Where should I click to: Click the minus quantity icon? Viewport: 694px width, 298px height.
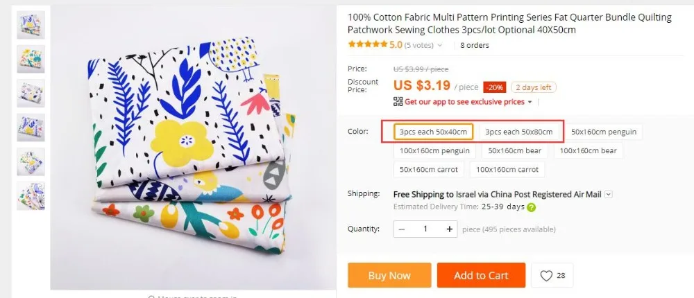pyautogui.click(x=402, y=229)
